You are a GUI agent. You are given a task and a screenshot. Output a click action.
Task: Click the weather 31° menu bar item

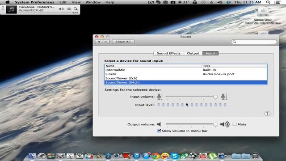(x=184, y=2)
